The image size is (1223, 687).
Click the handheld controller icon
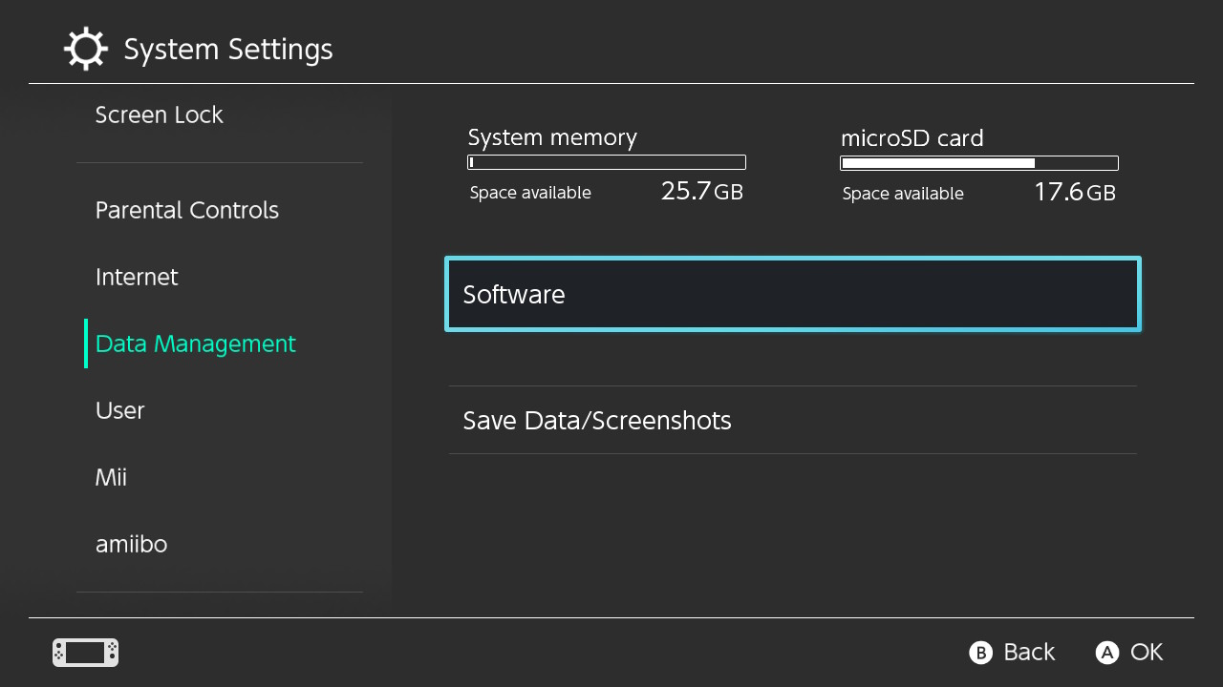point(85,653)
